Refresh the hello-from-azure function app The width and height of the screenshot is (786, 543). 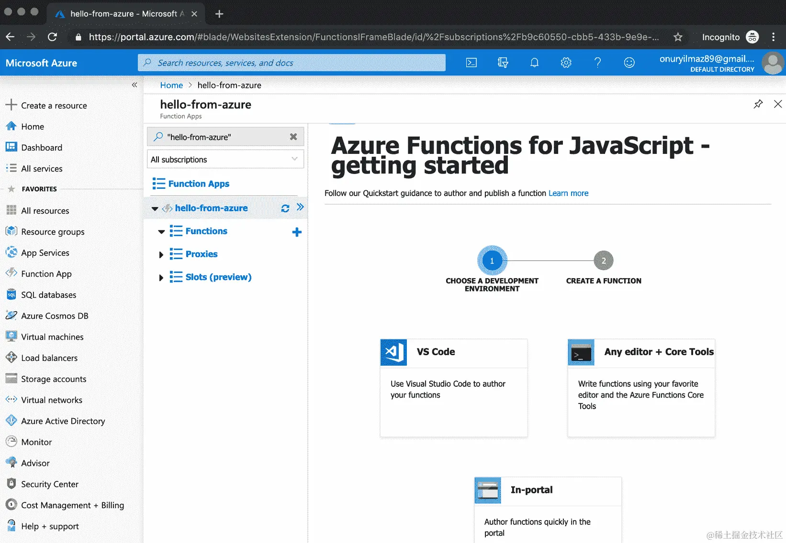285,208
